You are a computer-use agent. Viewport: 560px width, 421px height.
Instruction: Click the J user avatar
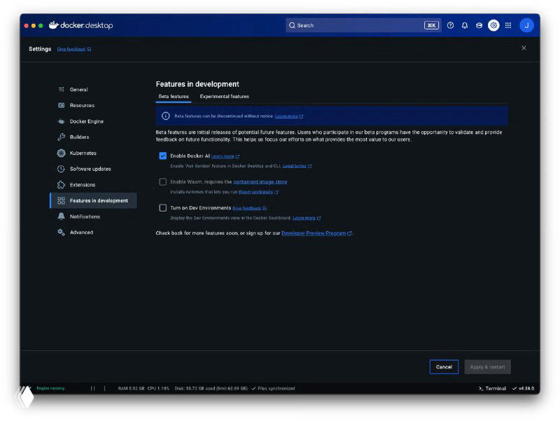tap(527, 25)
